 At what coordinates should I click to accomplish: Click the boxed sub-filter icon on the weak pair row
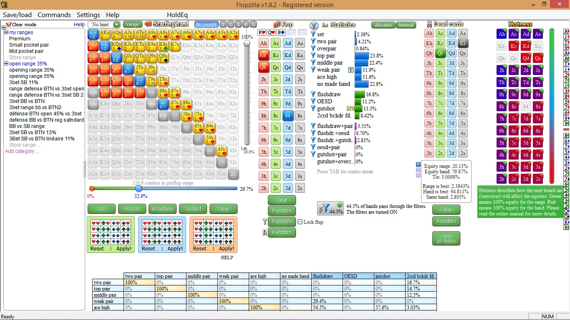pyautogui.click(x=351, y=70)
